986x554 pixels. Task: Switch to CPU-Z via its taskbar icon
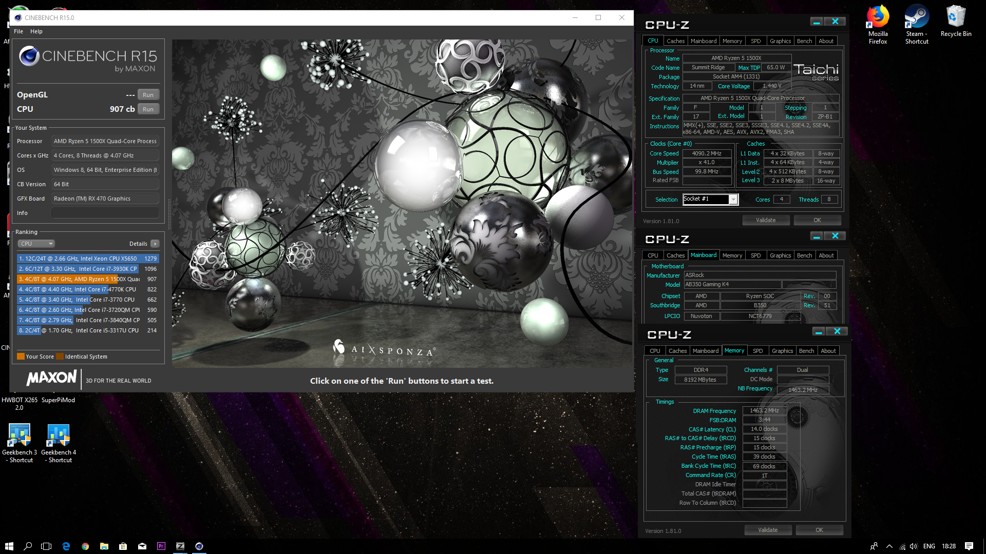180,546
